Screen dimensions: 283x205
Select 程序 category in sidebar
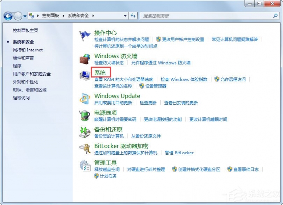click(17, 66)
